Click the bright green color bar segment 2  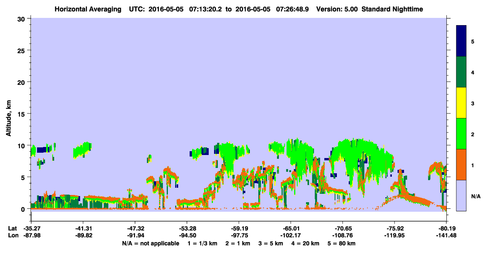pyautogui.click(x=461, y=134)
